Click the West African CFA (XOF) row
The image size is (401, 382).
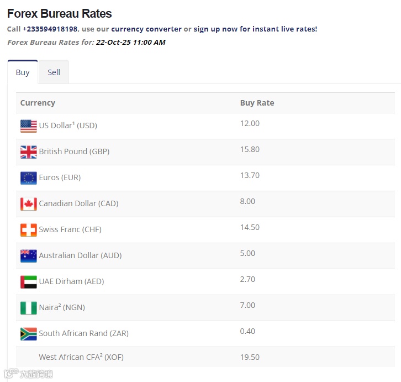point(81,357)
